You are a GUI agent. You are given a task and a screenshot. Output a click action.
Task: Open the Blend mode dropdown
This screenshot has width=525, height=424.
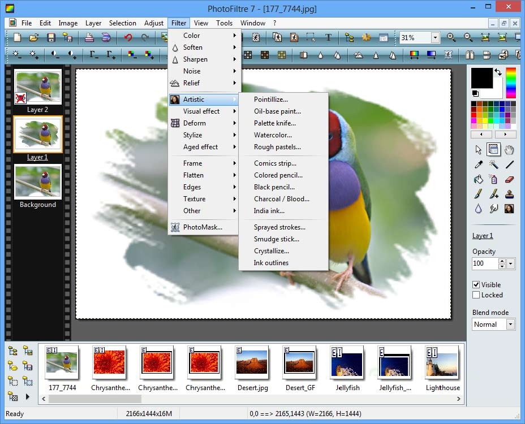pyautogui.click(x=510, y=325)
